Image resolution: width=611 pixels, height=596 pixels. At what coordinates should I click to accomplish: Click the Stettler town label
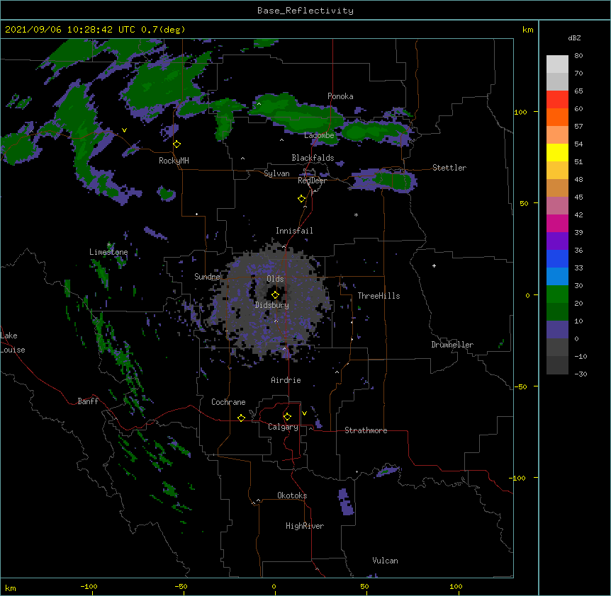tap(449, 168)
